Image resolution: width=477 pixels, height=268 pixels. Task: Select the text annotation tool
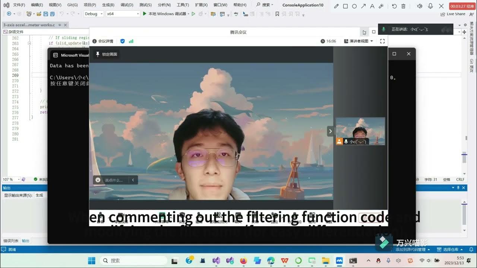tap(372, 6)
